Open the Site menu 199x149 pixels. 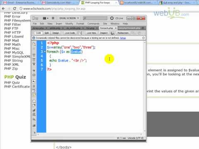click(x=105, y=24)
